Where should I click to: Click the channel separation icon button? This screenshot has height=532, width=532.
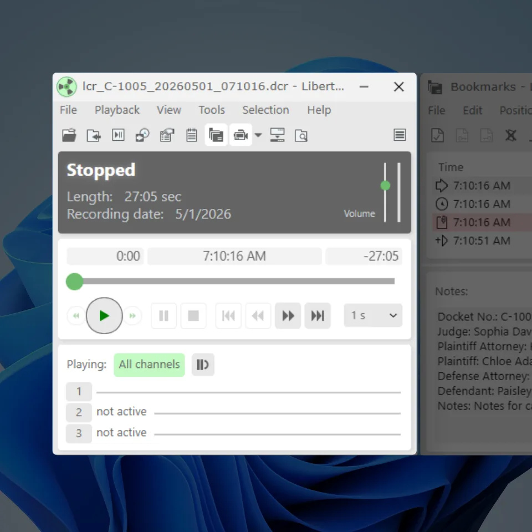tap(203, 365)
